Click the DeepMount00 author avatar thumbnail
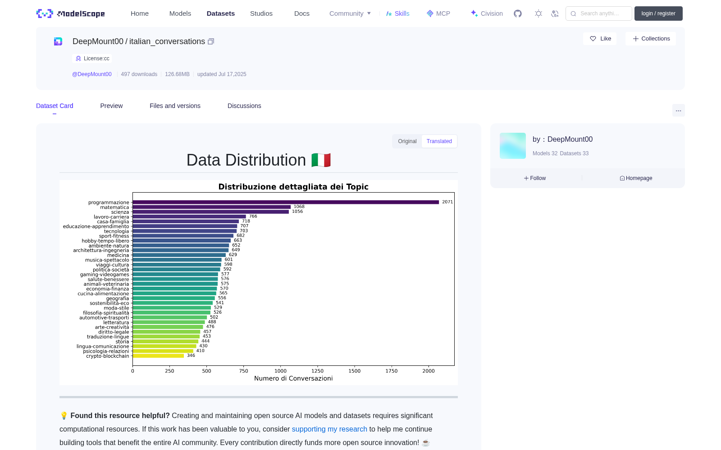 (x=513, y=146)
